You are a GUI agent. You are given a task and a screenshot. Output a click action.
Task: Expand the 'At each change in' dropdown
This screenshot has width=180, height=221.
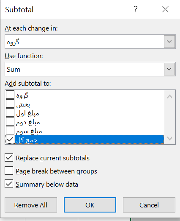point(169,42)
